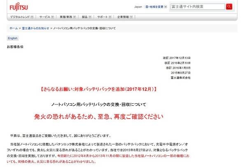Click the red search magnifier button
The height and width of the screenshot is (167, 243).
(x=229, y=7)
